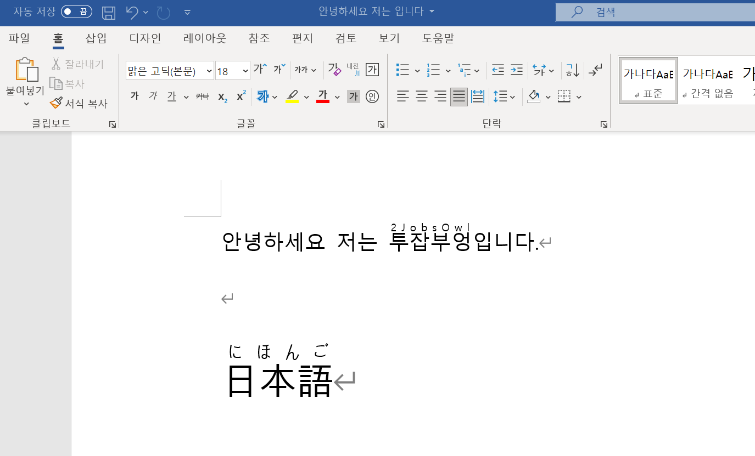The height and width of the screenshot is (456, 755).
Task: Sort paragraph text alphabetically icon
Action: (x=573, y=70)
